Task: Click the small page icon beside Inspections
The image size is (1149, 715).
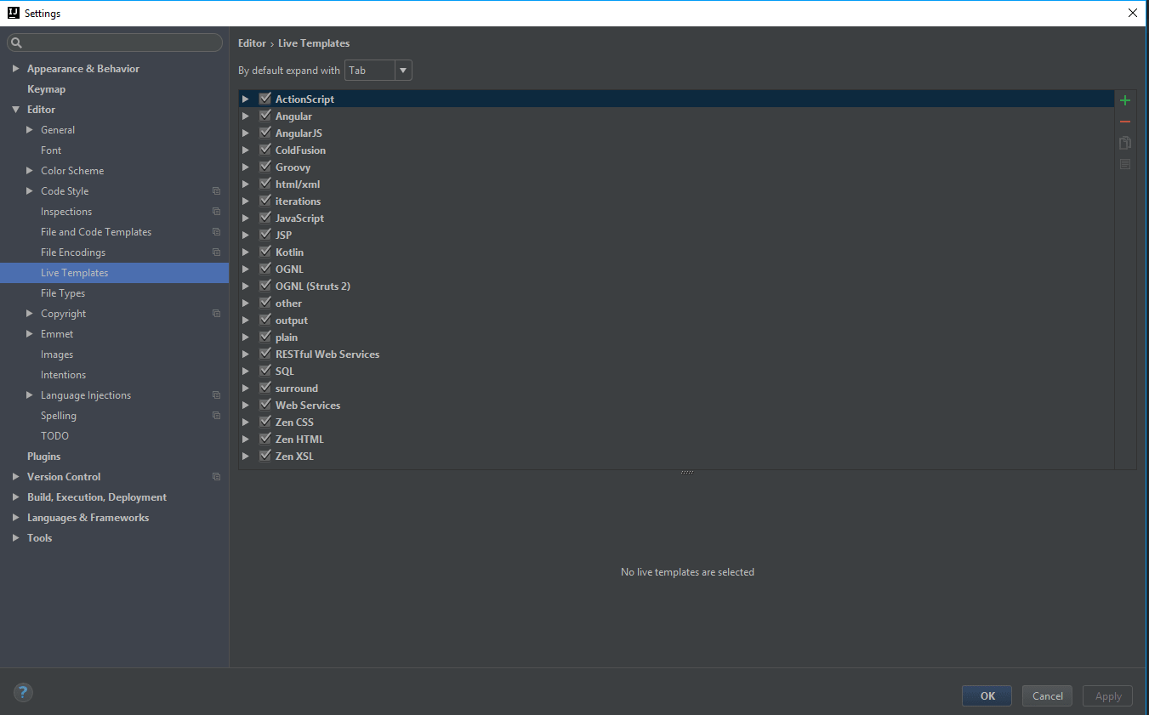Action: [216, 211]
